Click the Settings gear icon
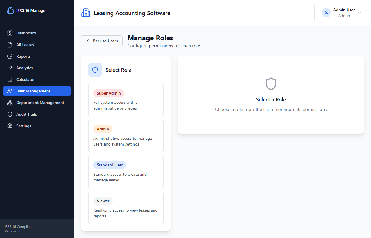 10,126
